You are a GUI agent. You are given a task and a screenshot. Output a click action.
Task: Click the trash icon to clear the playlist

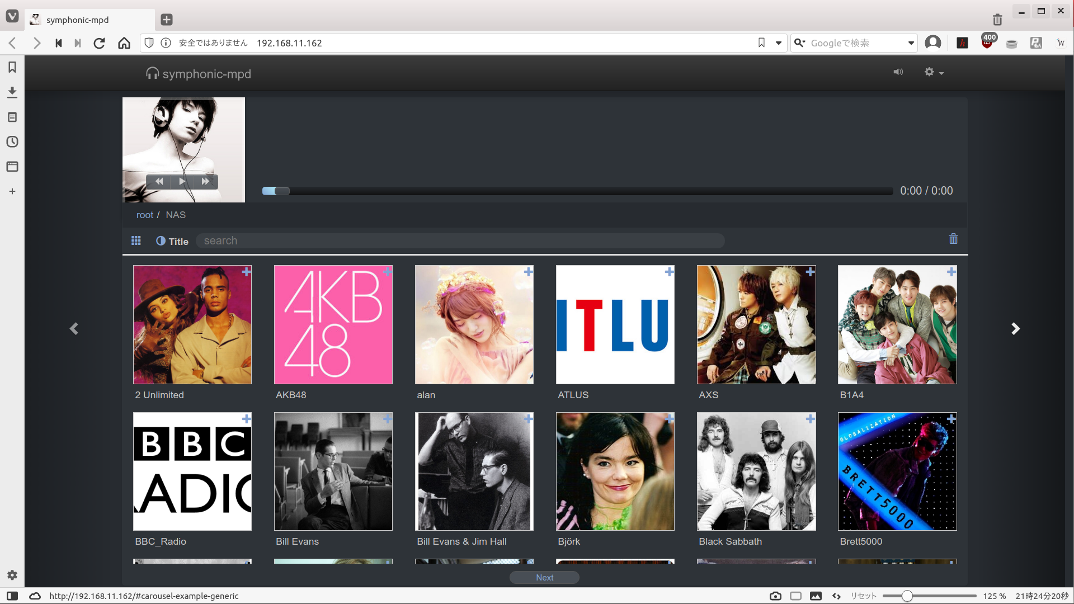(953, 239)
